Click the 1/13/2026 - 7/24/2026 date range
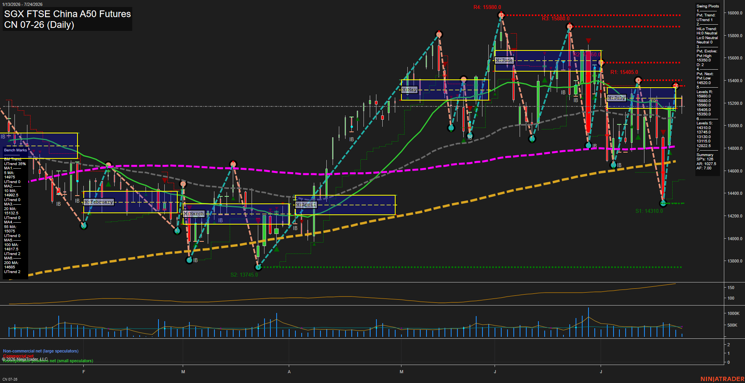 pos(22,4)
